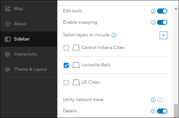
Task: Click info icon next to Details
Action: (153, 111)
